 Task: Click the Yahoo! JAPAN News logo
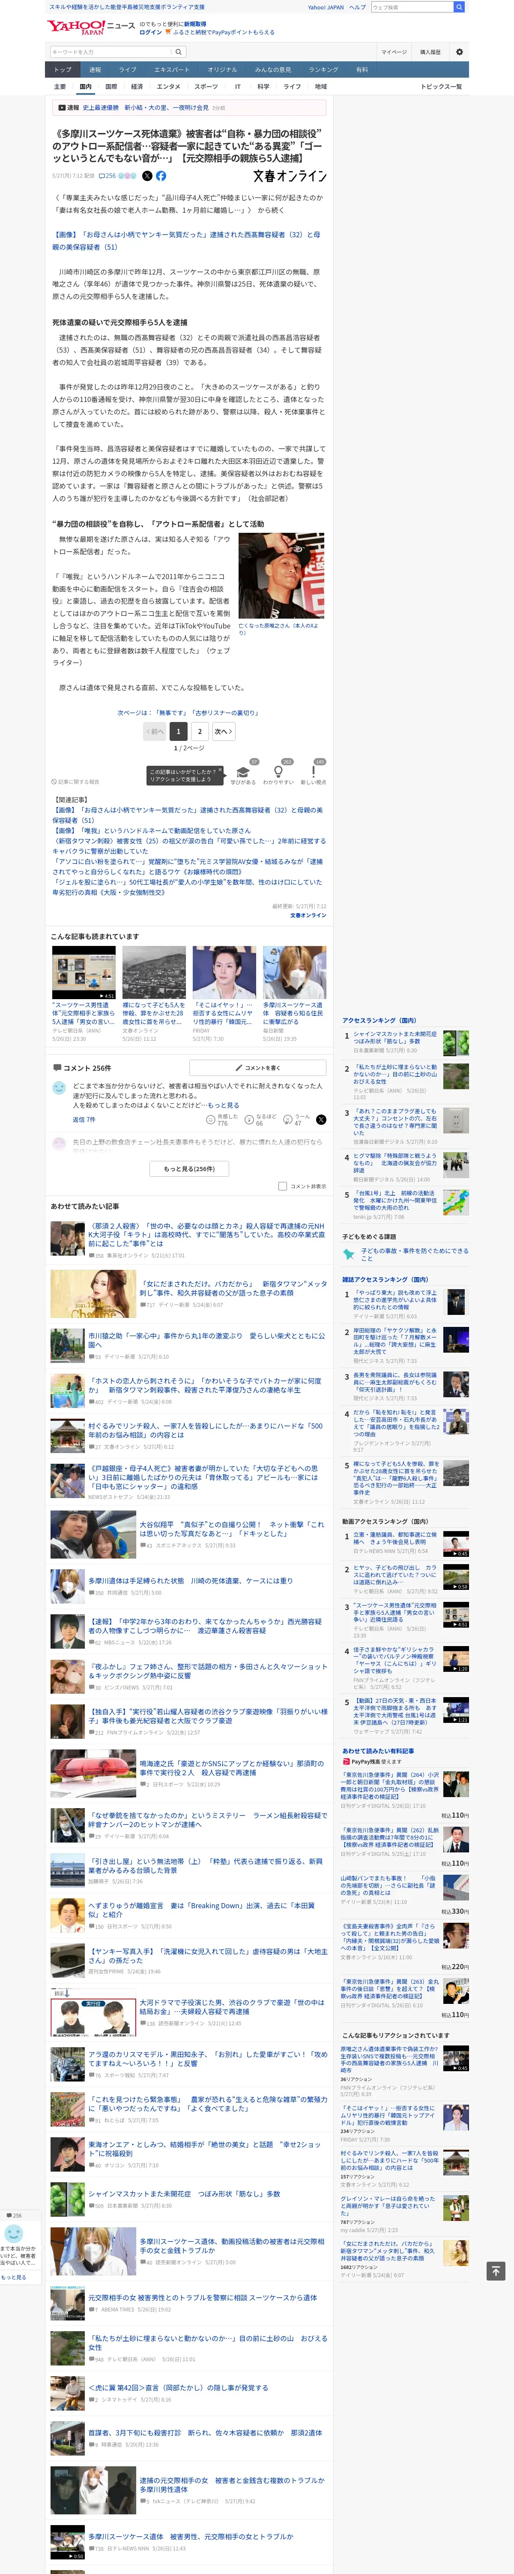point(91,27)
